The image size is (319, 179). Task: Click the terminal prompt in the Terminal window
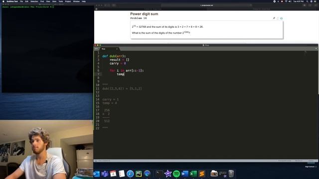[28, 7]
